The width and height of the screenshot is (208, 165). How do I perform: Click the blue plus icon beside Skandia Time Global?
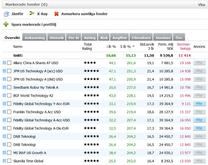tap(4, 161)
